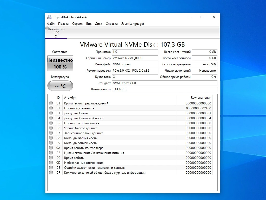Open the Сервис menu
The image size is (266, 200).
tap(77, 24)
